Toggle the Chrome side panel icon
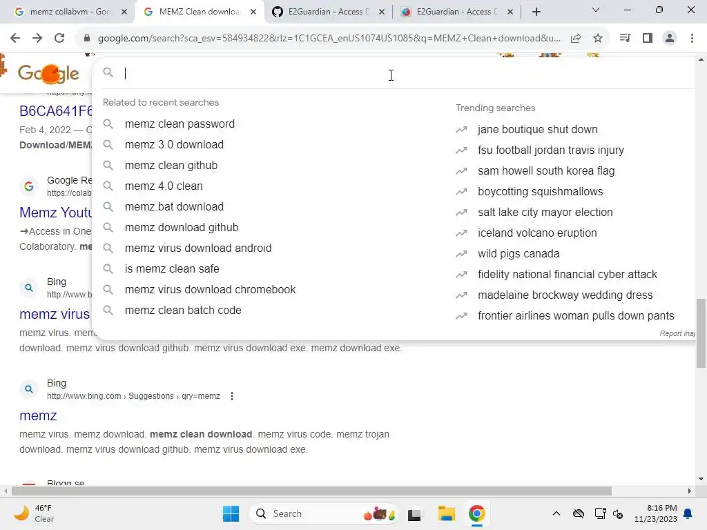707x530 pixels. (648, 39)
